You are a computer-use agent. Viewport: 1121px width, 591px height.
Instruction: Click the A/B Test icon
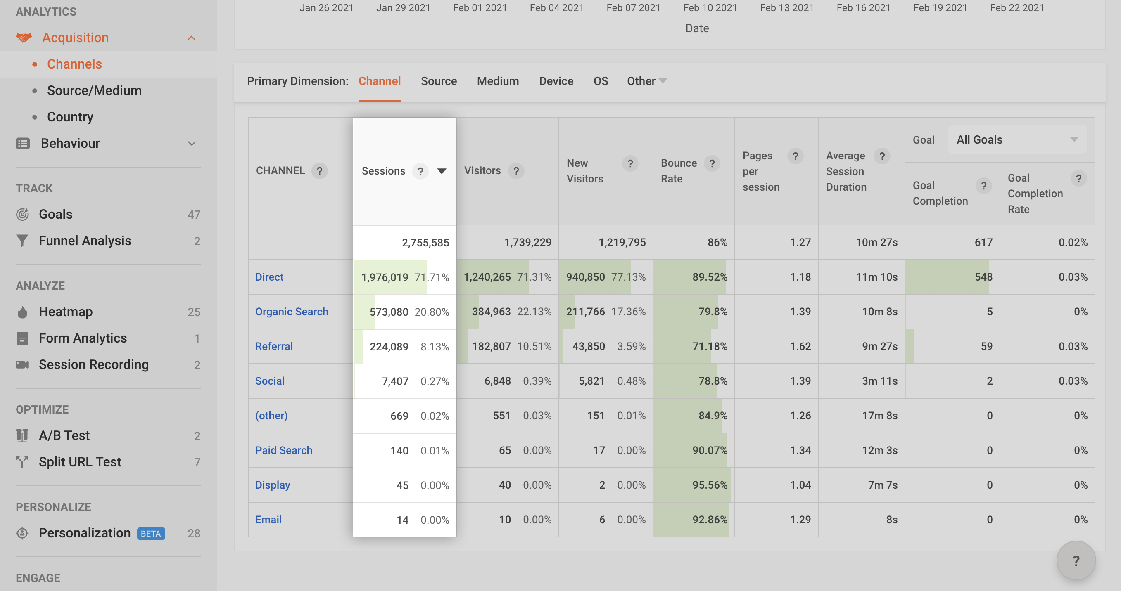(x=22, y=436)
